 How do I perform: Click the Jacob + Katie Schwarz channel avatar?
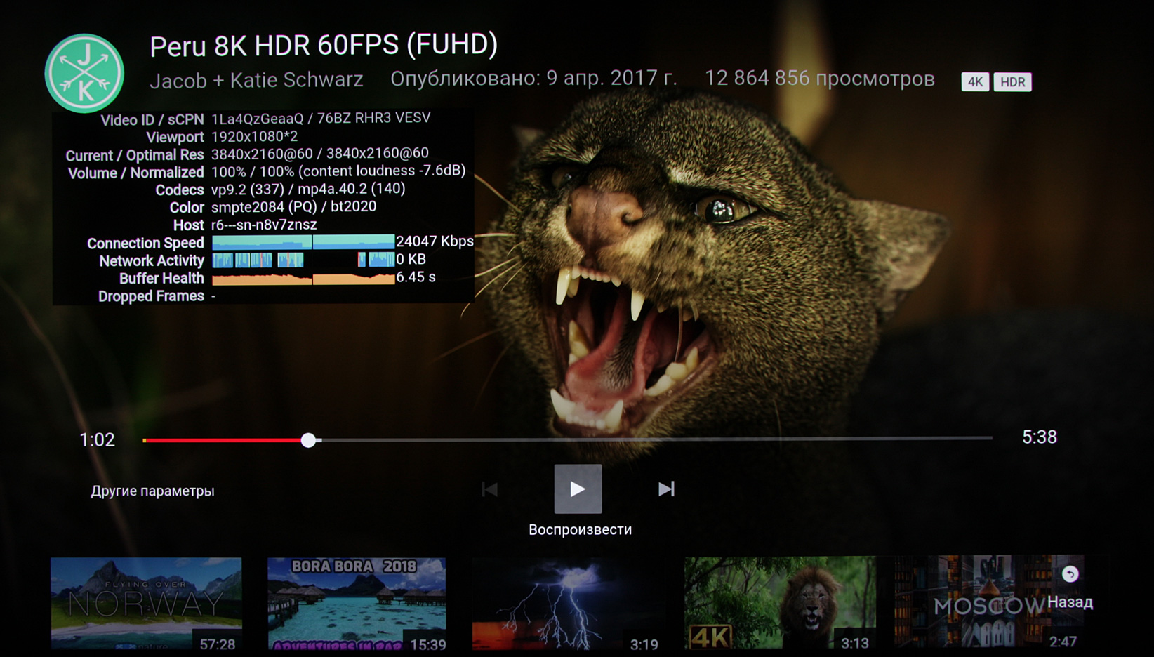pos(84,74)
